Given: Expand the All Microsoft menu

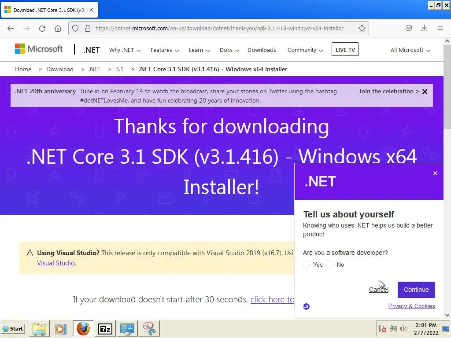Looking at the screenshot, I should (410, 50).
